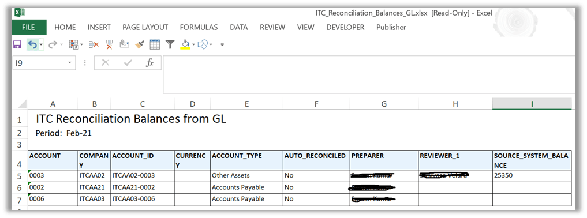Open Customize Quick Access Toolbar menu
Screen dimensions: 587x218
coord(222,45)
